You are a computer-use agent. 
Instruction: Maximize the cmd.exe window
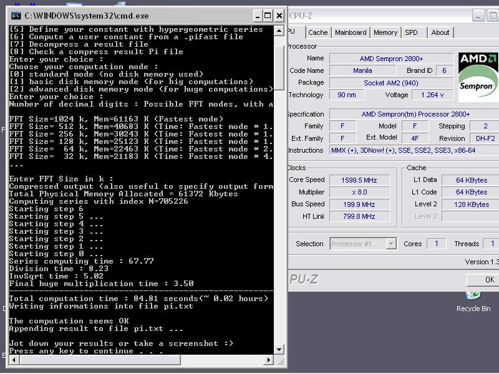click(268, 16)
